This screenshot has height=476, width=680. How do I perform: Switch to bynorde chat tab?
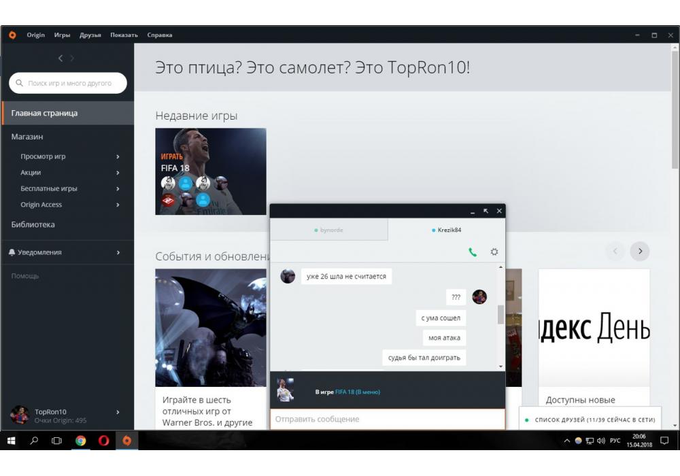click(x=328, y=230)
